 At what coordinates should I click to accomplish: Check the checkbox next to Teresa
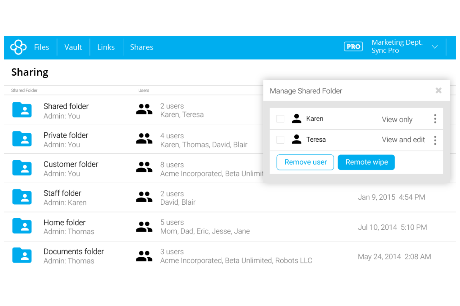[280, 140]
